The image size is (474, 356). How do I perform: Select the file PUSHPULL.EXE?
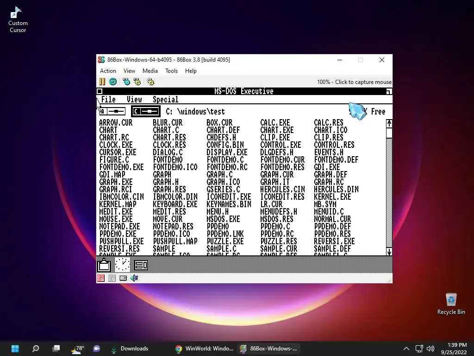(x=121, y=241)
